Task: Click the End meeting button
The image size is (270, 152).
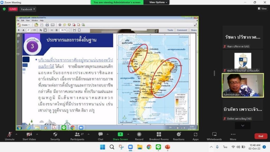Action: pos(261,136)
